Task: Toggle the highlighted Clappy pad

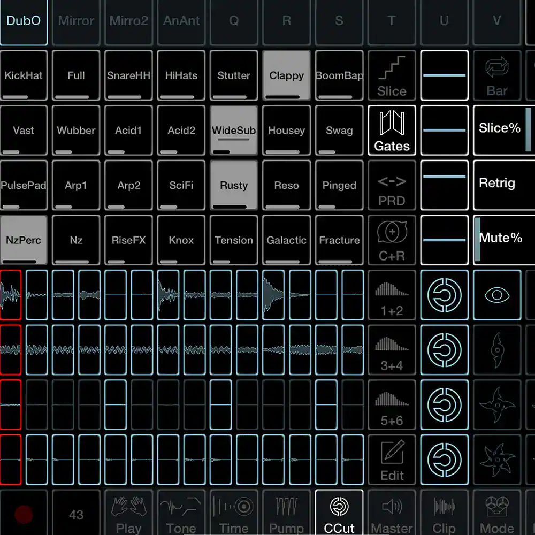Action: [286, 75]
